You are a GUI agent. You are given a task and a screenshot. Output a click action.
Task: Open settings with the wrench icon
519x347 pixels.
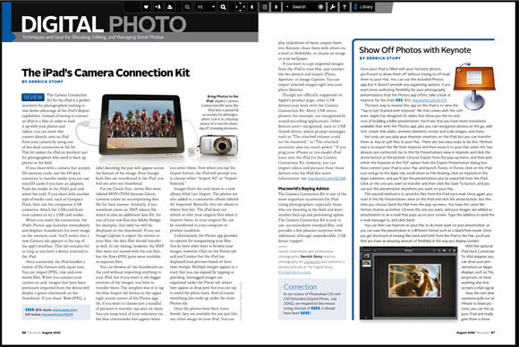pos(332,7)
